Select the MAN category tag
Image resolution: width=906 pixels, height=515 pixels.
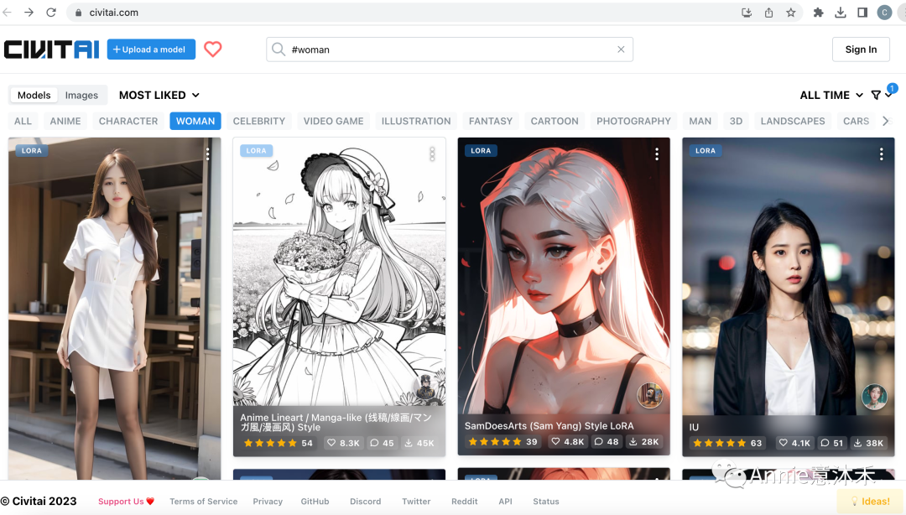click(700, 121)
